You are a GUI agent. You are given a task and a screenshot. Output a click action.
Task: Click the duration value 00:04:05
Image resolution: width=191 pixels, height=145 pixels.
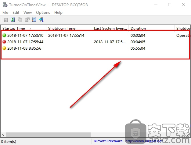point(138,42)
